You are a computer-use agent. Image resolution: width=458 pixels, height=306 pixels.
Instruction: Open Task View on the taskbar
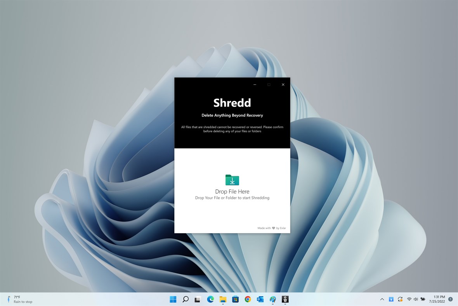[x=198, y=299]
